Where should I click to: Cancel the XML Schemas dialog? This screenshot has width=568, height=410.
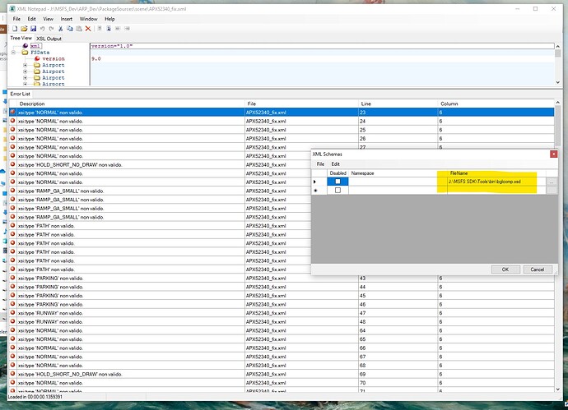pyautogui.click(x=538, y=269)
